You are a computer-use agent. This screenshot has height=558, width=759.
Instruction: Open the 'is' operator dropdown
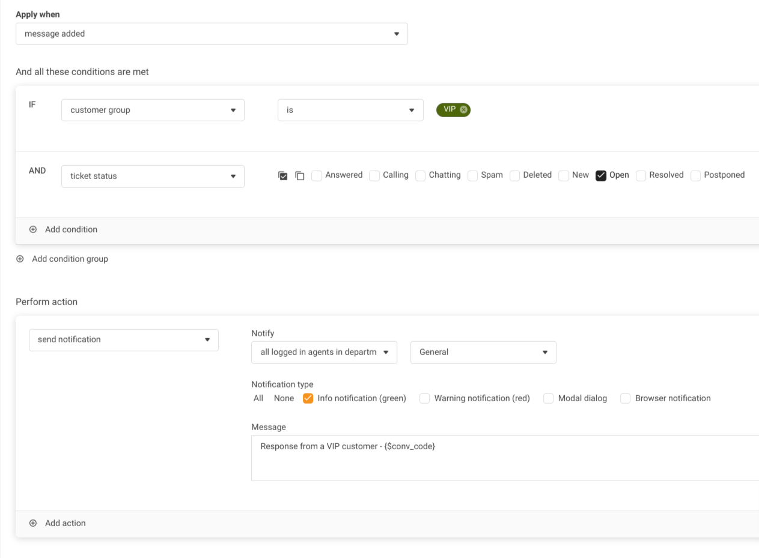click(x=350, y=110)
